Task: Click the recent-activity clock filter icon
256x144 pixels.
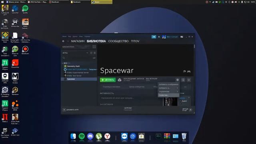Action: 91,53
